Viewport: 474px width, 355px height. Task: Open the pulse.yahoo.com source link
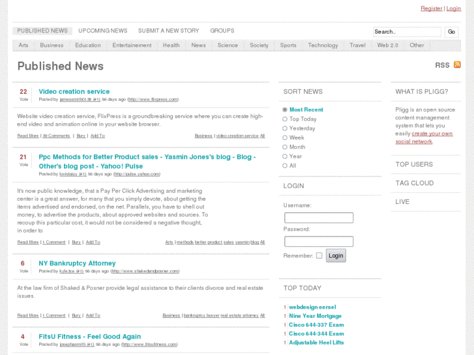click(137, 174)
